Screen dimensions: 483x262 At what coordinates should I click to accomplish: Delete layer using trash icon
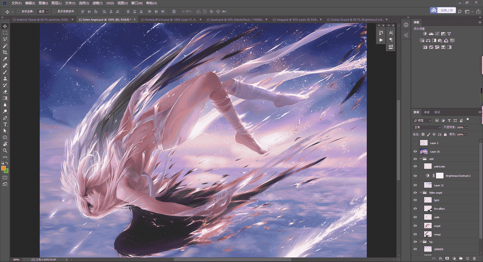coord(474,258)
